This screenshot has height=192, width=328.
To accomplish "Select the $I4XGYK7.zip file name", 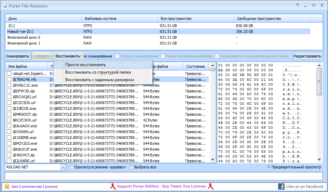I will coord(24,155).
